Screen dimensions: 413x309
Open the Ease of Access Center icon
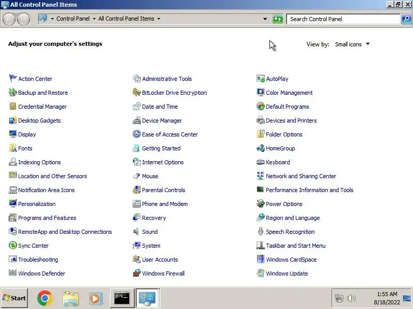coord(137,134)
